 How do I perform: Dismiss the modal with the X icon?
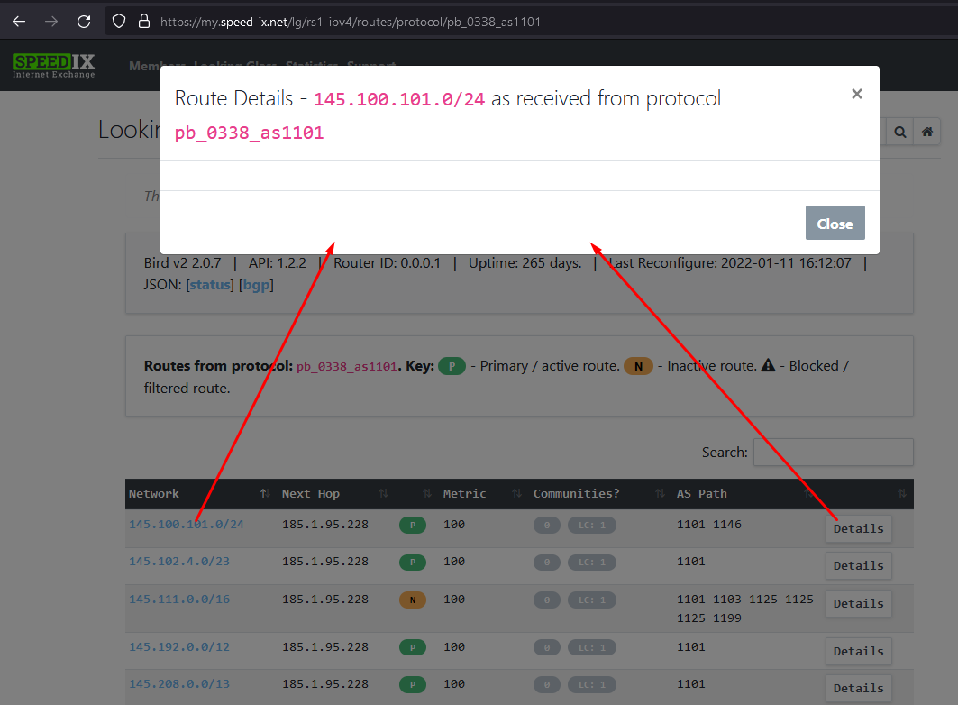pos(856,94)
